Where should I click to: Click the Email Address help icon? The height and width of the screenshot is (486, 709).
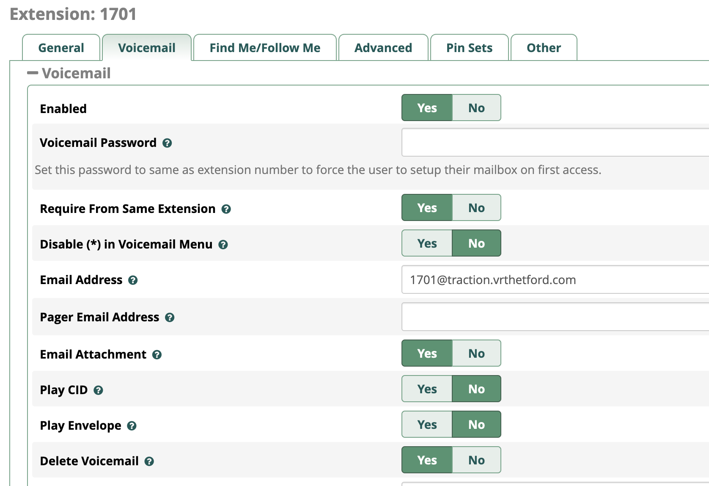tap(133, 280)
